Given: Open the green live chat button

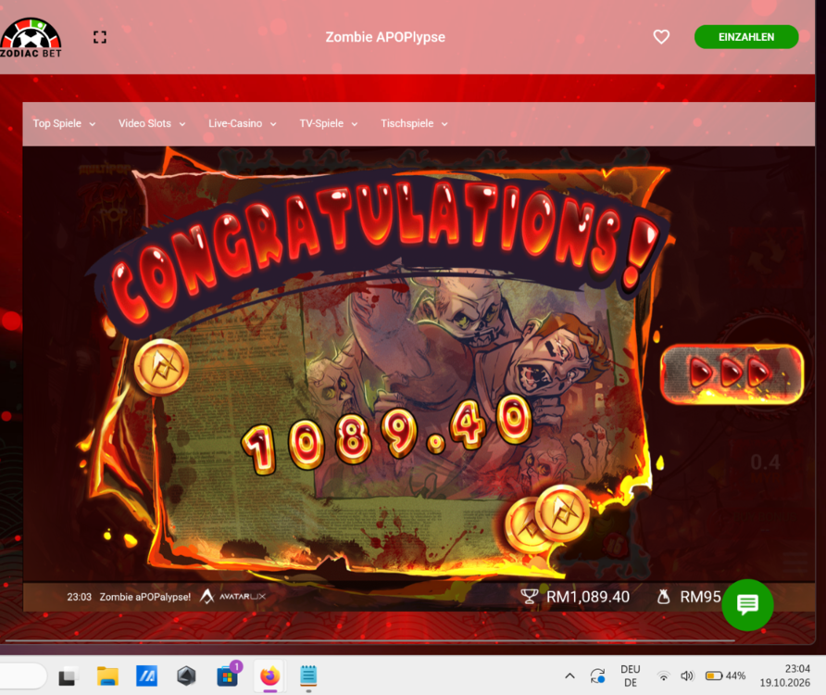Looking at the screenshot, I should tap(747, 605).
